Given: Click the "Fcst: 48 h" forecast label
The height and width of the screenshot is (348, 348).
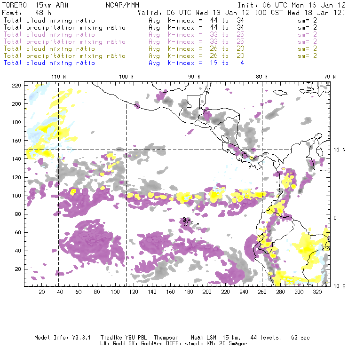Looking at the screenshot, I should (x=27, y=13).
